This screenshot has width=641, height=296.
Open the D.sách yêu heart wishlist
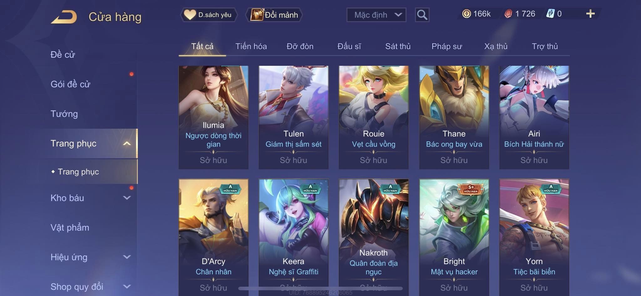click(208, 15)
